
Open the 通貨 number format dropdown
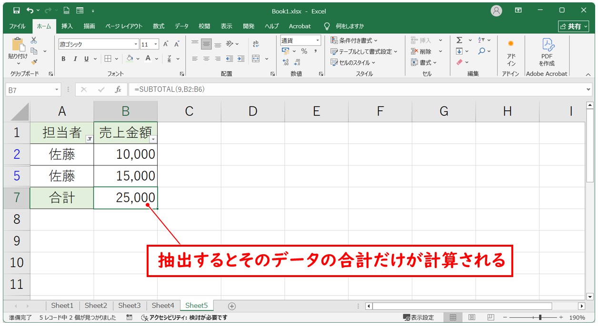pos(317,41)
